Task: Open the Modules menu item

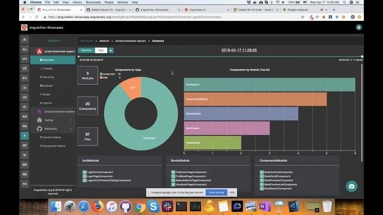Action: [47, 86]
